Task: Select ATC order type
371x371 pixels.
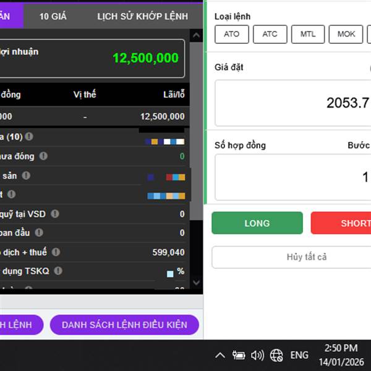Action: click(270, 34)
